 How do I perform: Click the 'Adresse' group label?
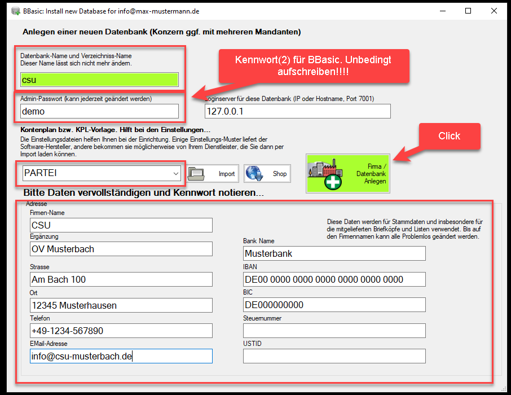point(37,204)
